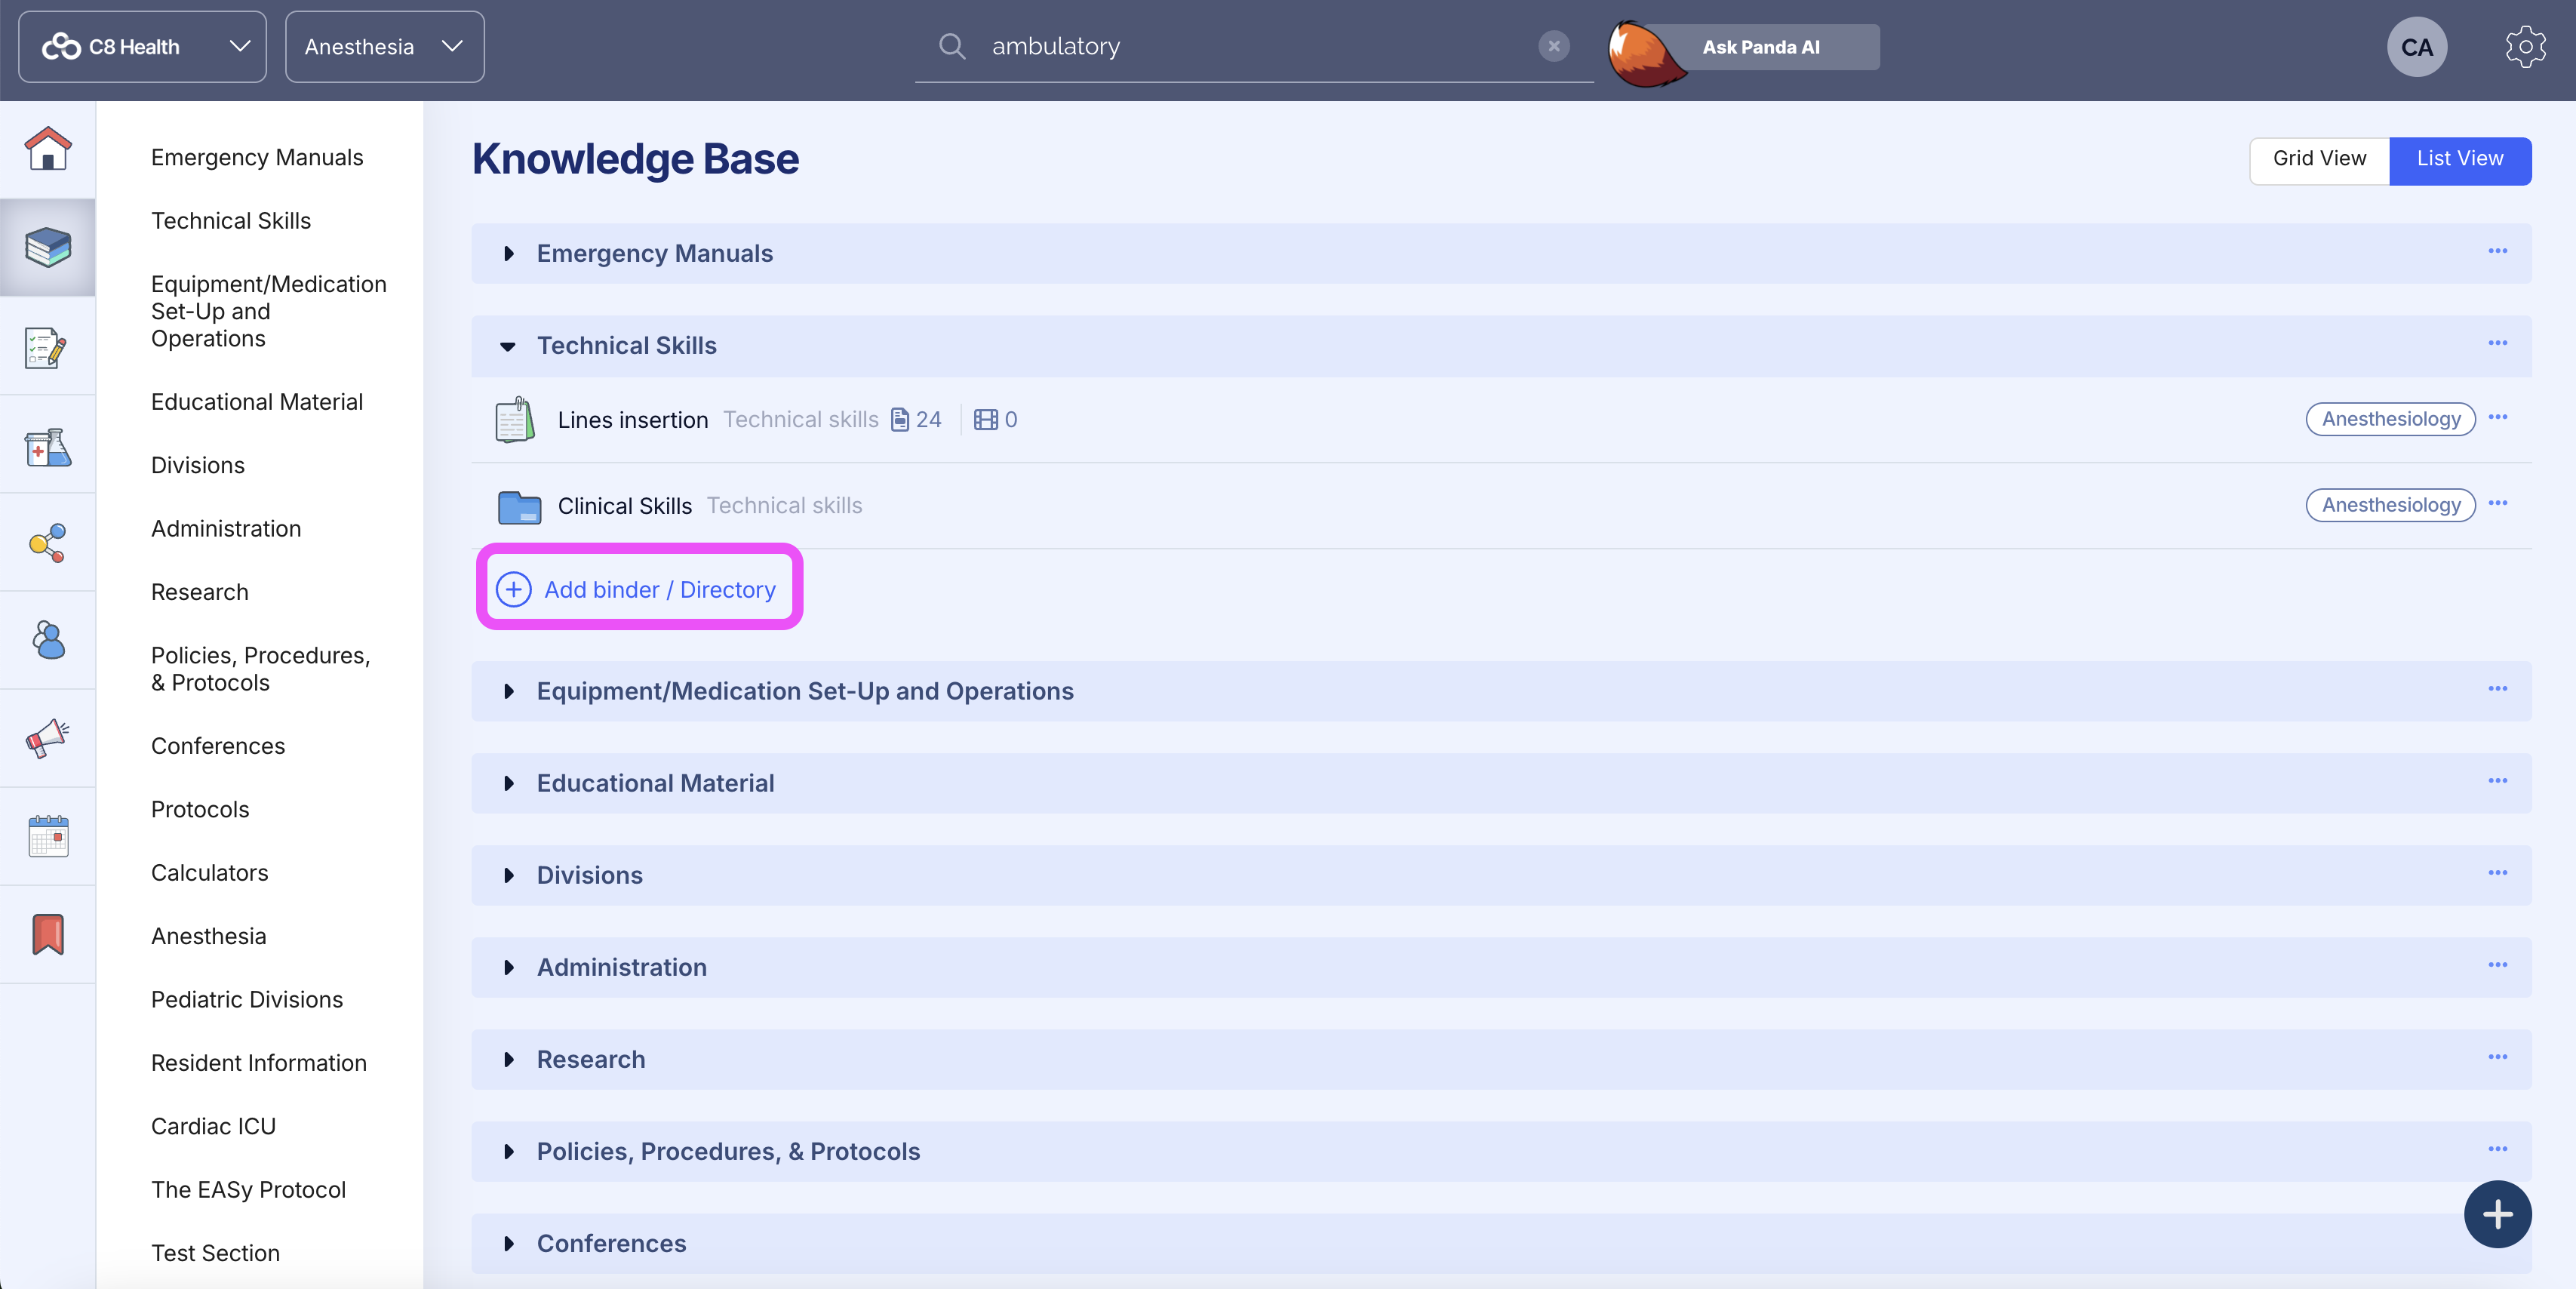Screen dimensions: 2576x1289
Task: Open more options for Policies section
Action: pos(2497,1149)
